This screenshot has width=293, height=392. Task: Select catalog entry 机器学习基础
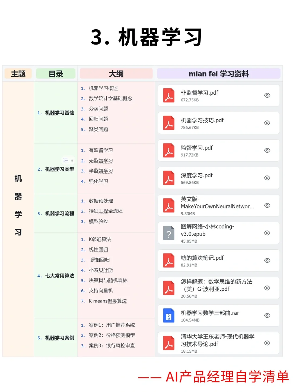(60, 113)
